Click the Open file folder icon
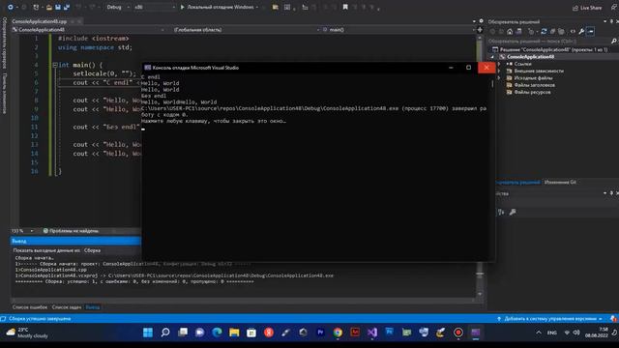 (x=49, y=7)
